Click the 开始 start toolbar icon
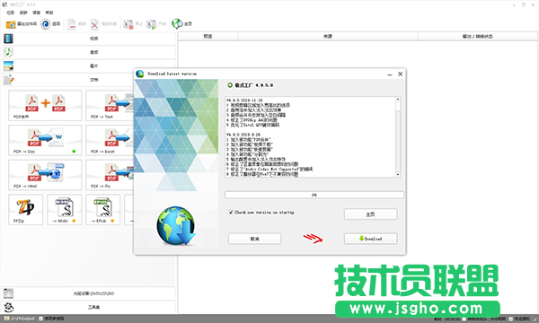This screenshot has height=323, width=539. pyautogui.click(x=151, y=24)
